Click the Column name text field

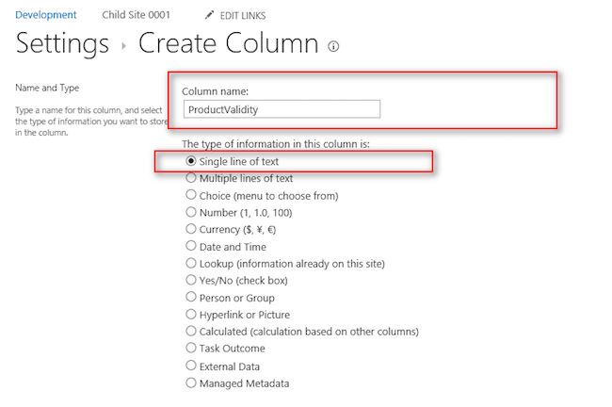[282, 109]
